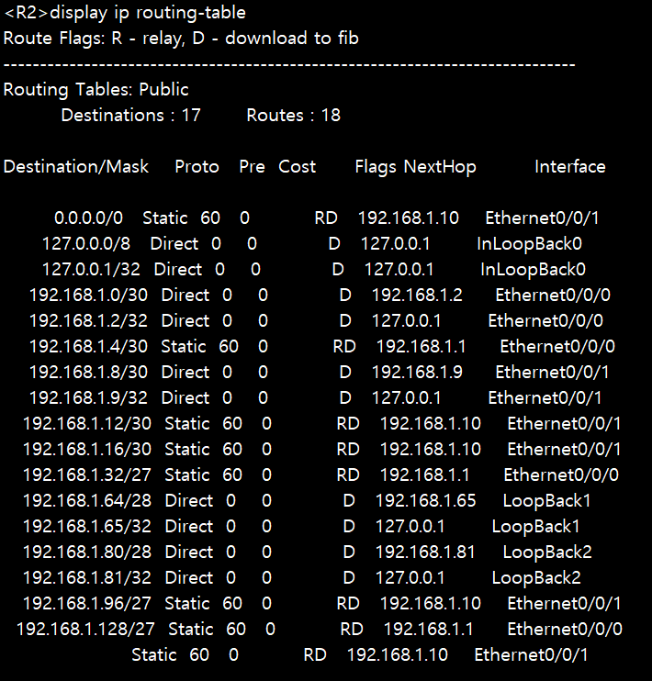Click destination 192.168.1.0/30
Image resolution: width=652 pixels, height=681 pixels.
point(89,296)
